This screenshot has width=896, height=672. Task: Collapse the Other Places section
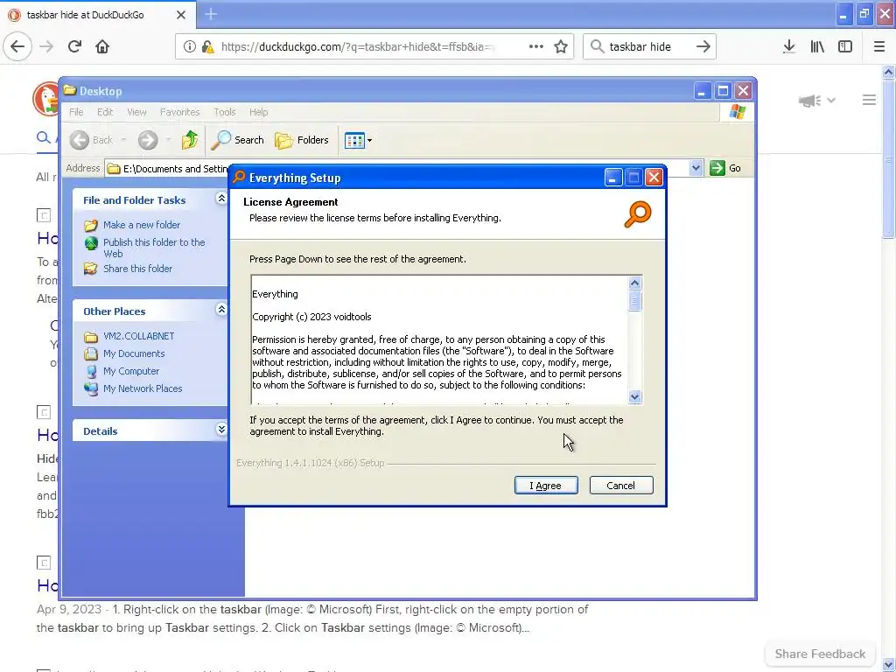coord(221,310)
